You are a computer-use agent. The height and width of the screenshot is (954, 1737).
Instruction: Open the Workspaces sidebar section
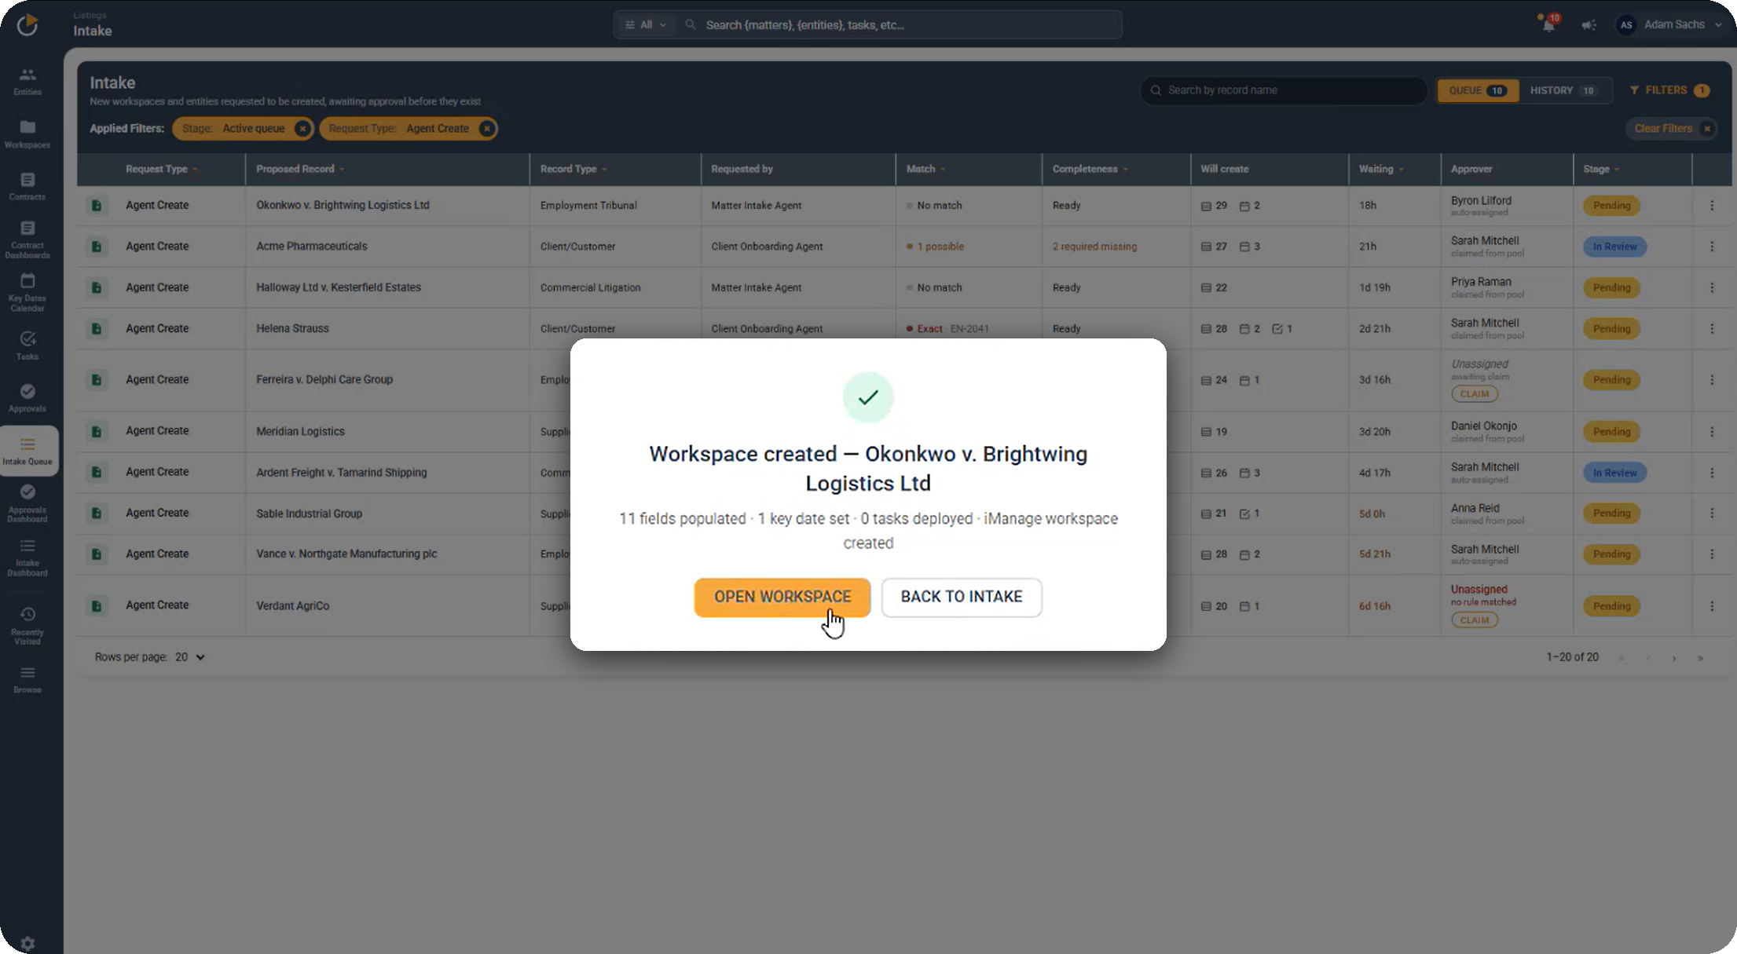pos(27,134)
